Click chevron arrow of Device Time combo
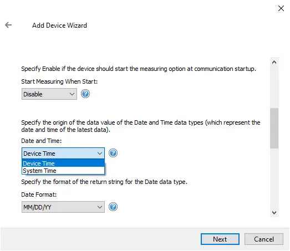This screenshot has height=251, width=290. point(100,153)
